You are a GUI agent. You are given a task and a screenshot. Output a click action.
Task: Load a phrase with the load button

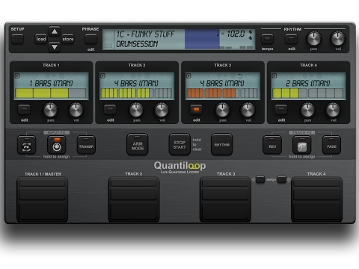[x=41, y=39]
